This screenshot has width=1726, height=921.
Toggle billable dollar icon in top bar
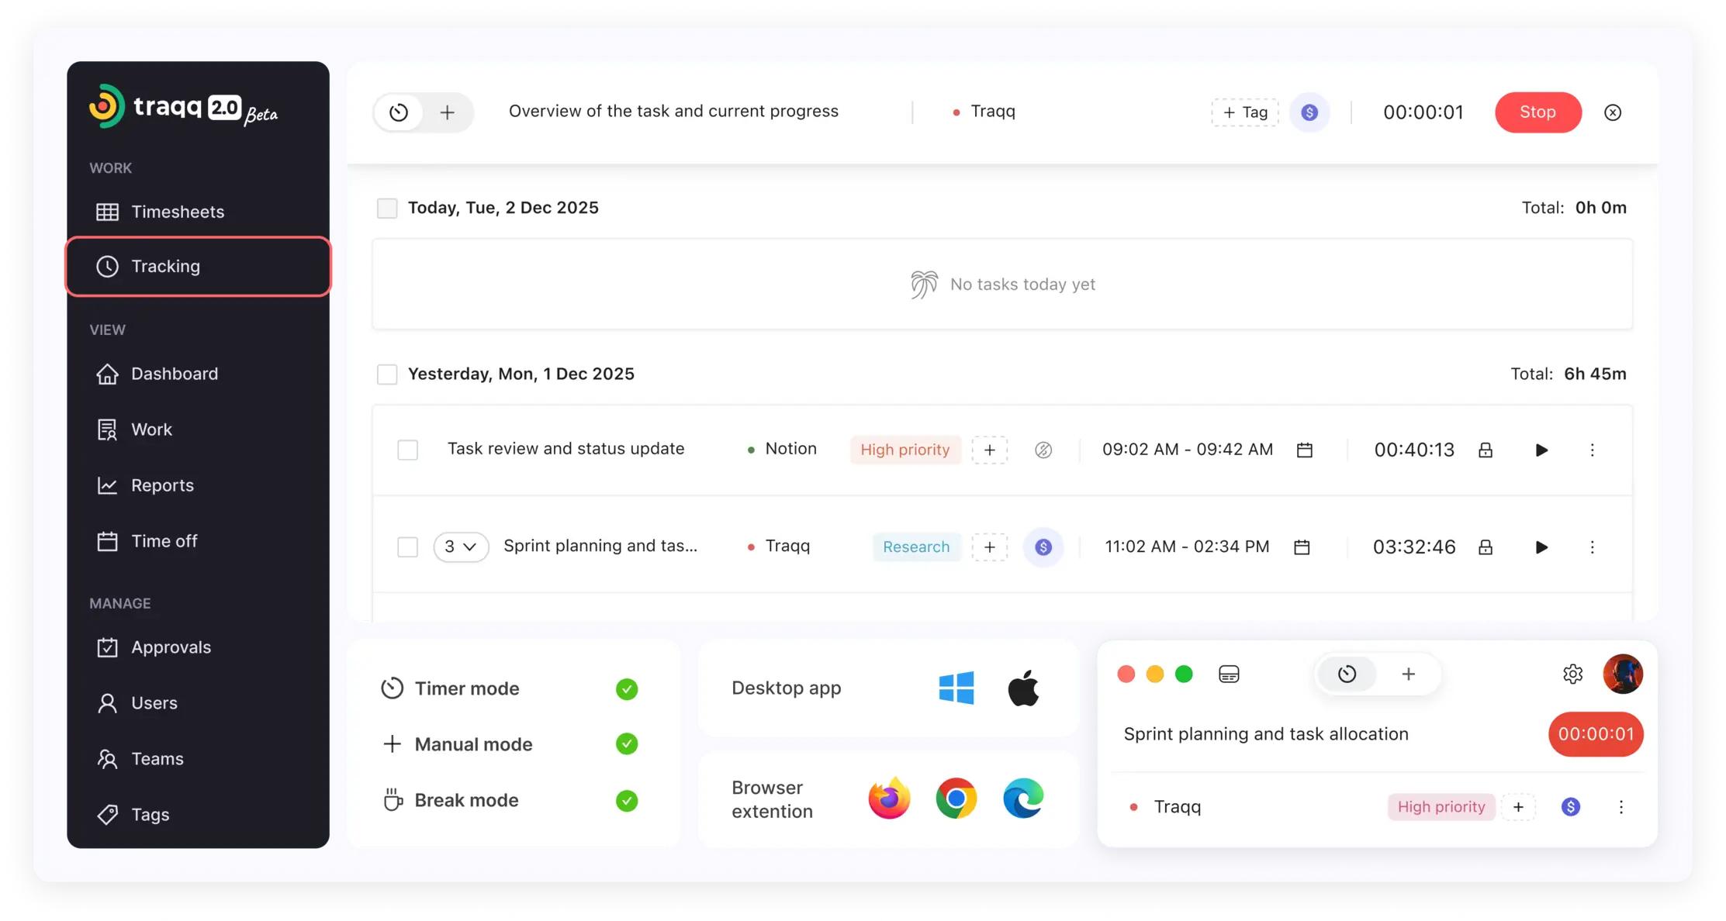coord(1309,112)
